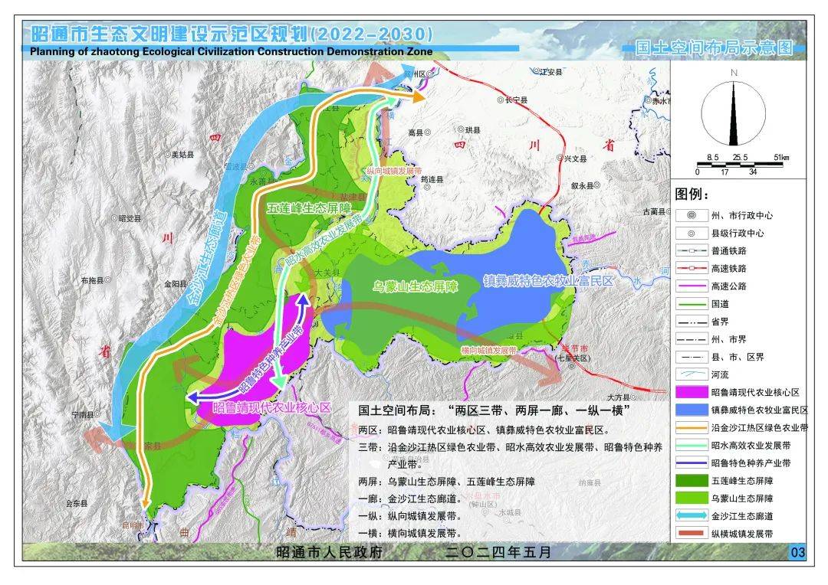Viewport: 828px width, 585px height.
Task: Click the 乌蒙山生态屏障 label on the map
Action: (416, 286)
